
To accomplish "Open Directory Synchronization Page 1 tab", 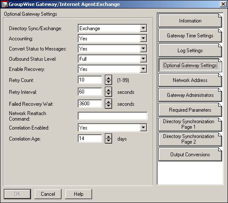I will (x=190, y=124).
